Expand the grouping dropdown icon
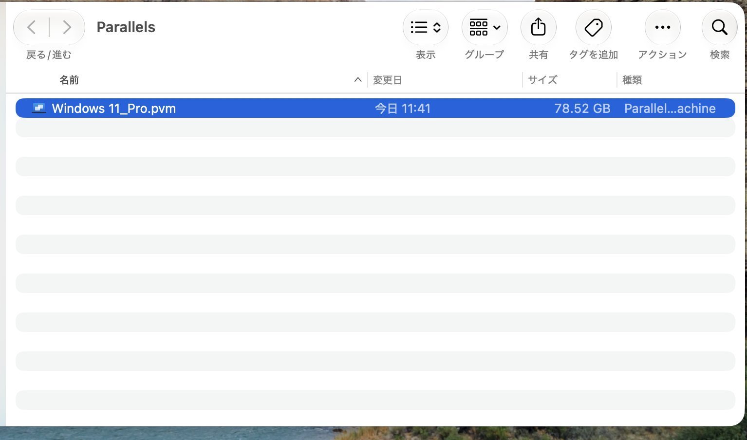 point(485,27)
